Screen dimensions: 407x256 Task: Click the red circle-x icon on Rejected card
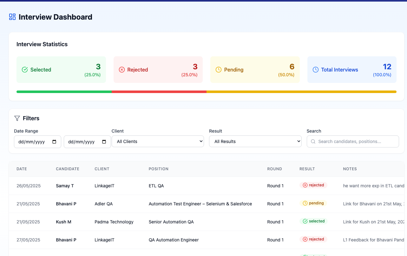[x=122, y=70]
